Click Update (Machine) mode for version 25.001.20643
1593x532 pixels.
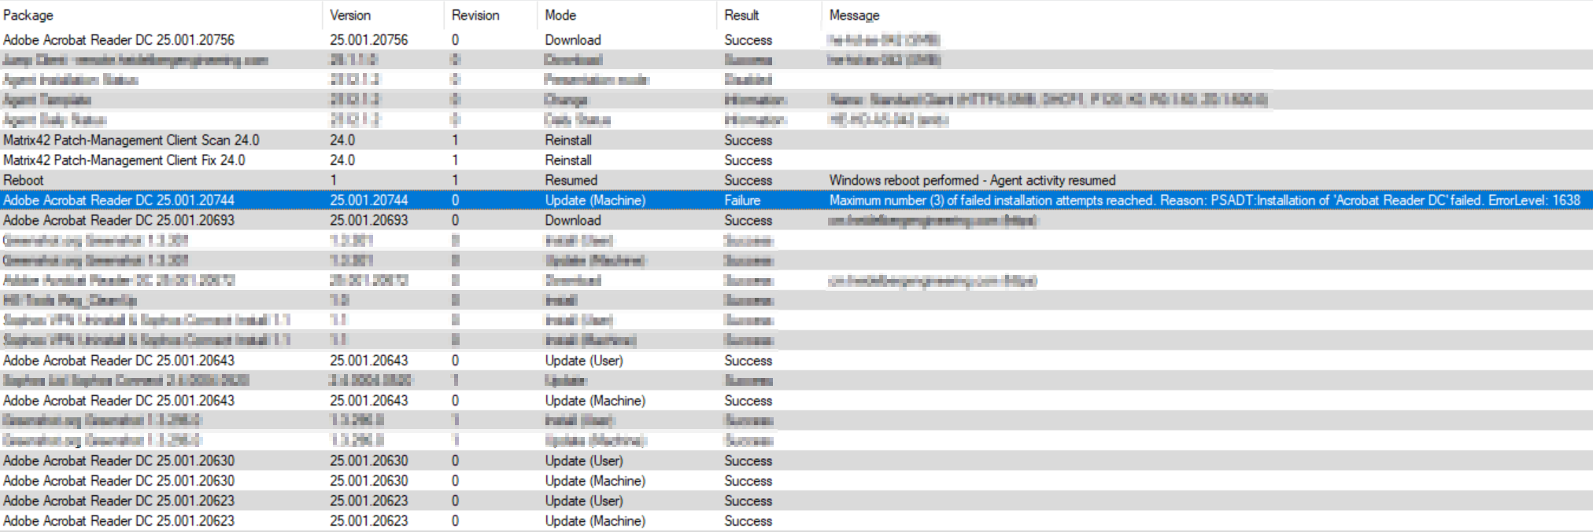tap(595, 401)
